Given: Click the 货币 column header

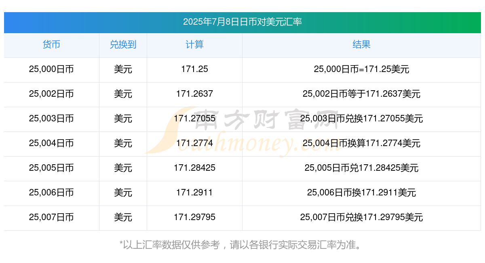Looking at the screenshot, I should click(x=51, y=45).
